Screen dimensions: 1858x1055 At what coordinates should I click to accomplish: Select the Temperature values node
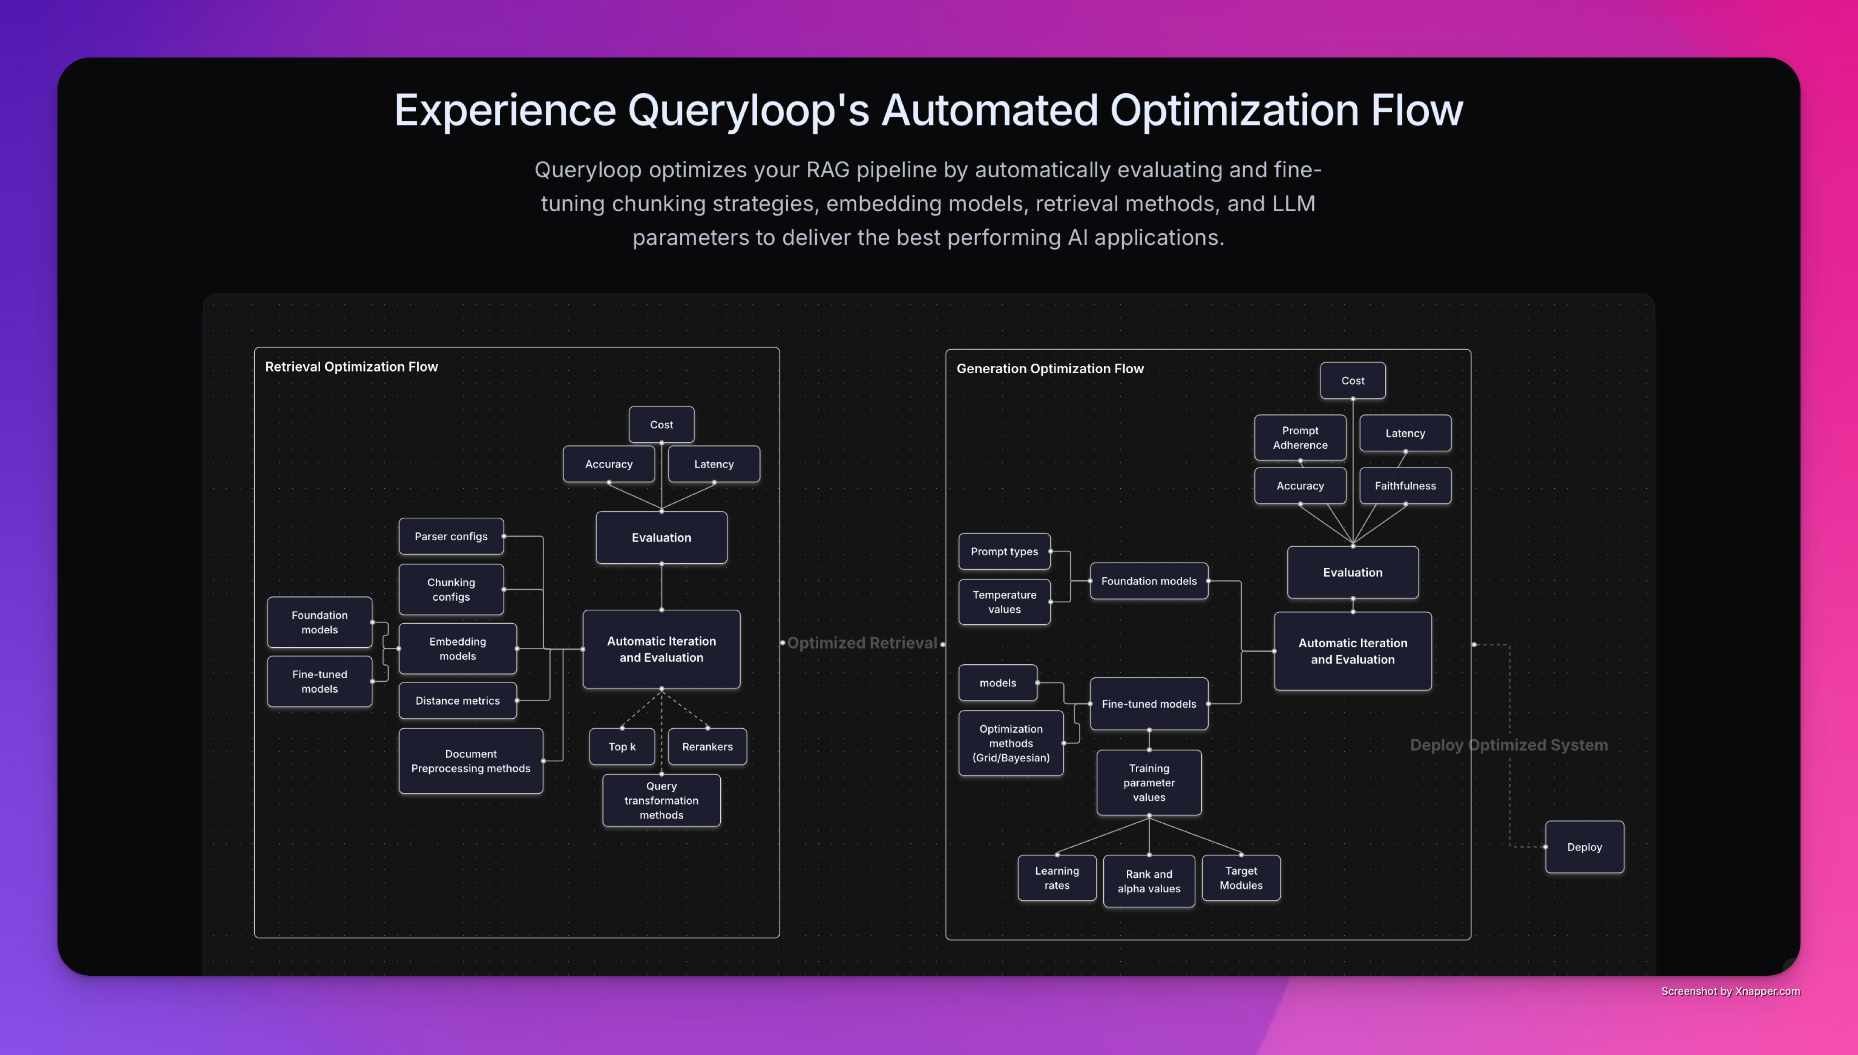click(1004, 602)
